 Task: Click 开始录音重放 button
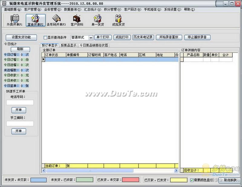coord(169,37)
